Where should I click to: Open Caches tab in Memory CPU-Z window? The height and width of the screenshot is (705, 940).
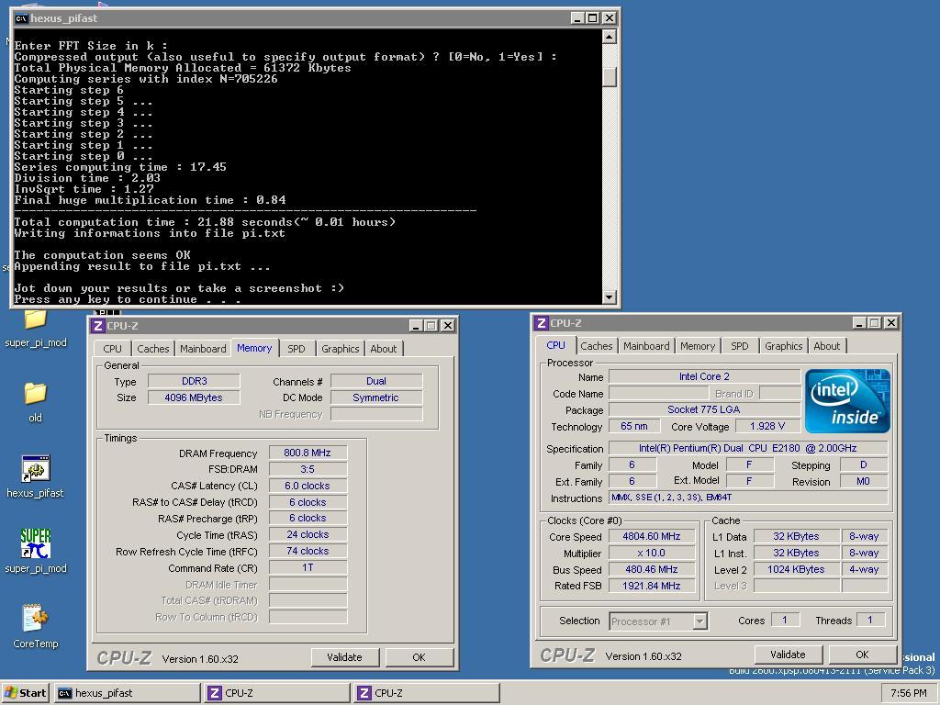click(x=153, y=349)
